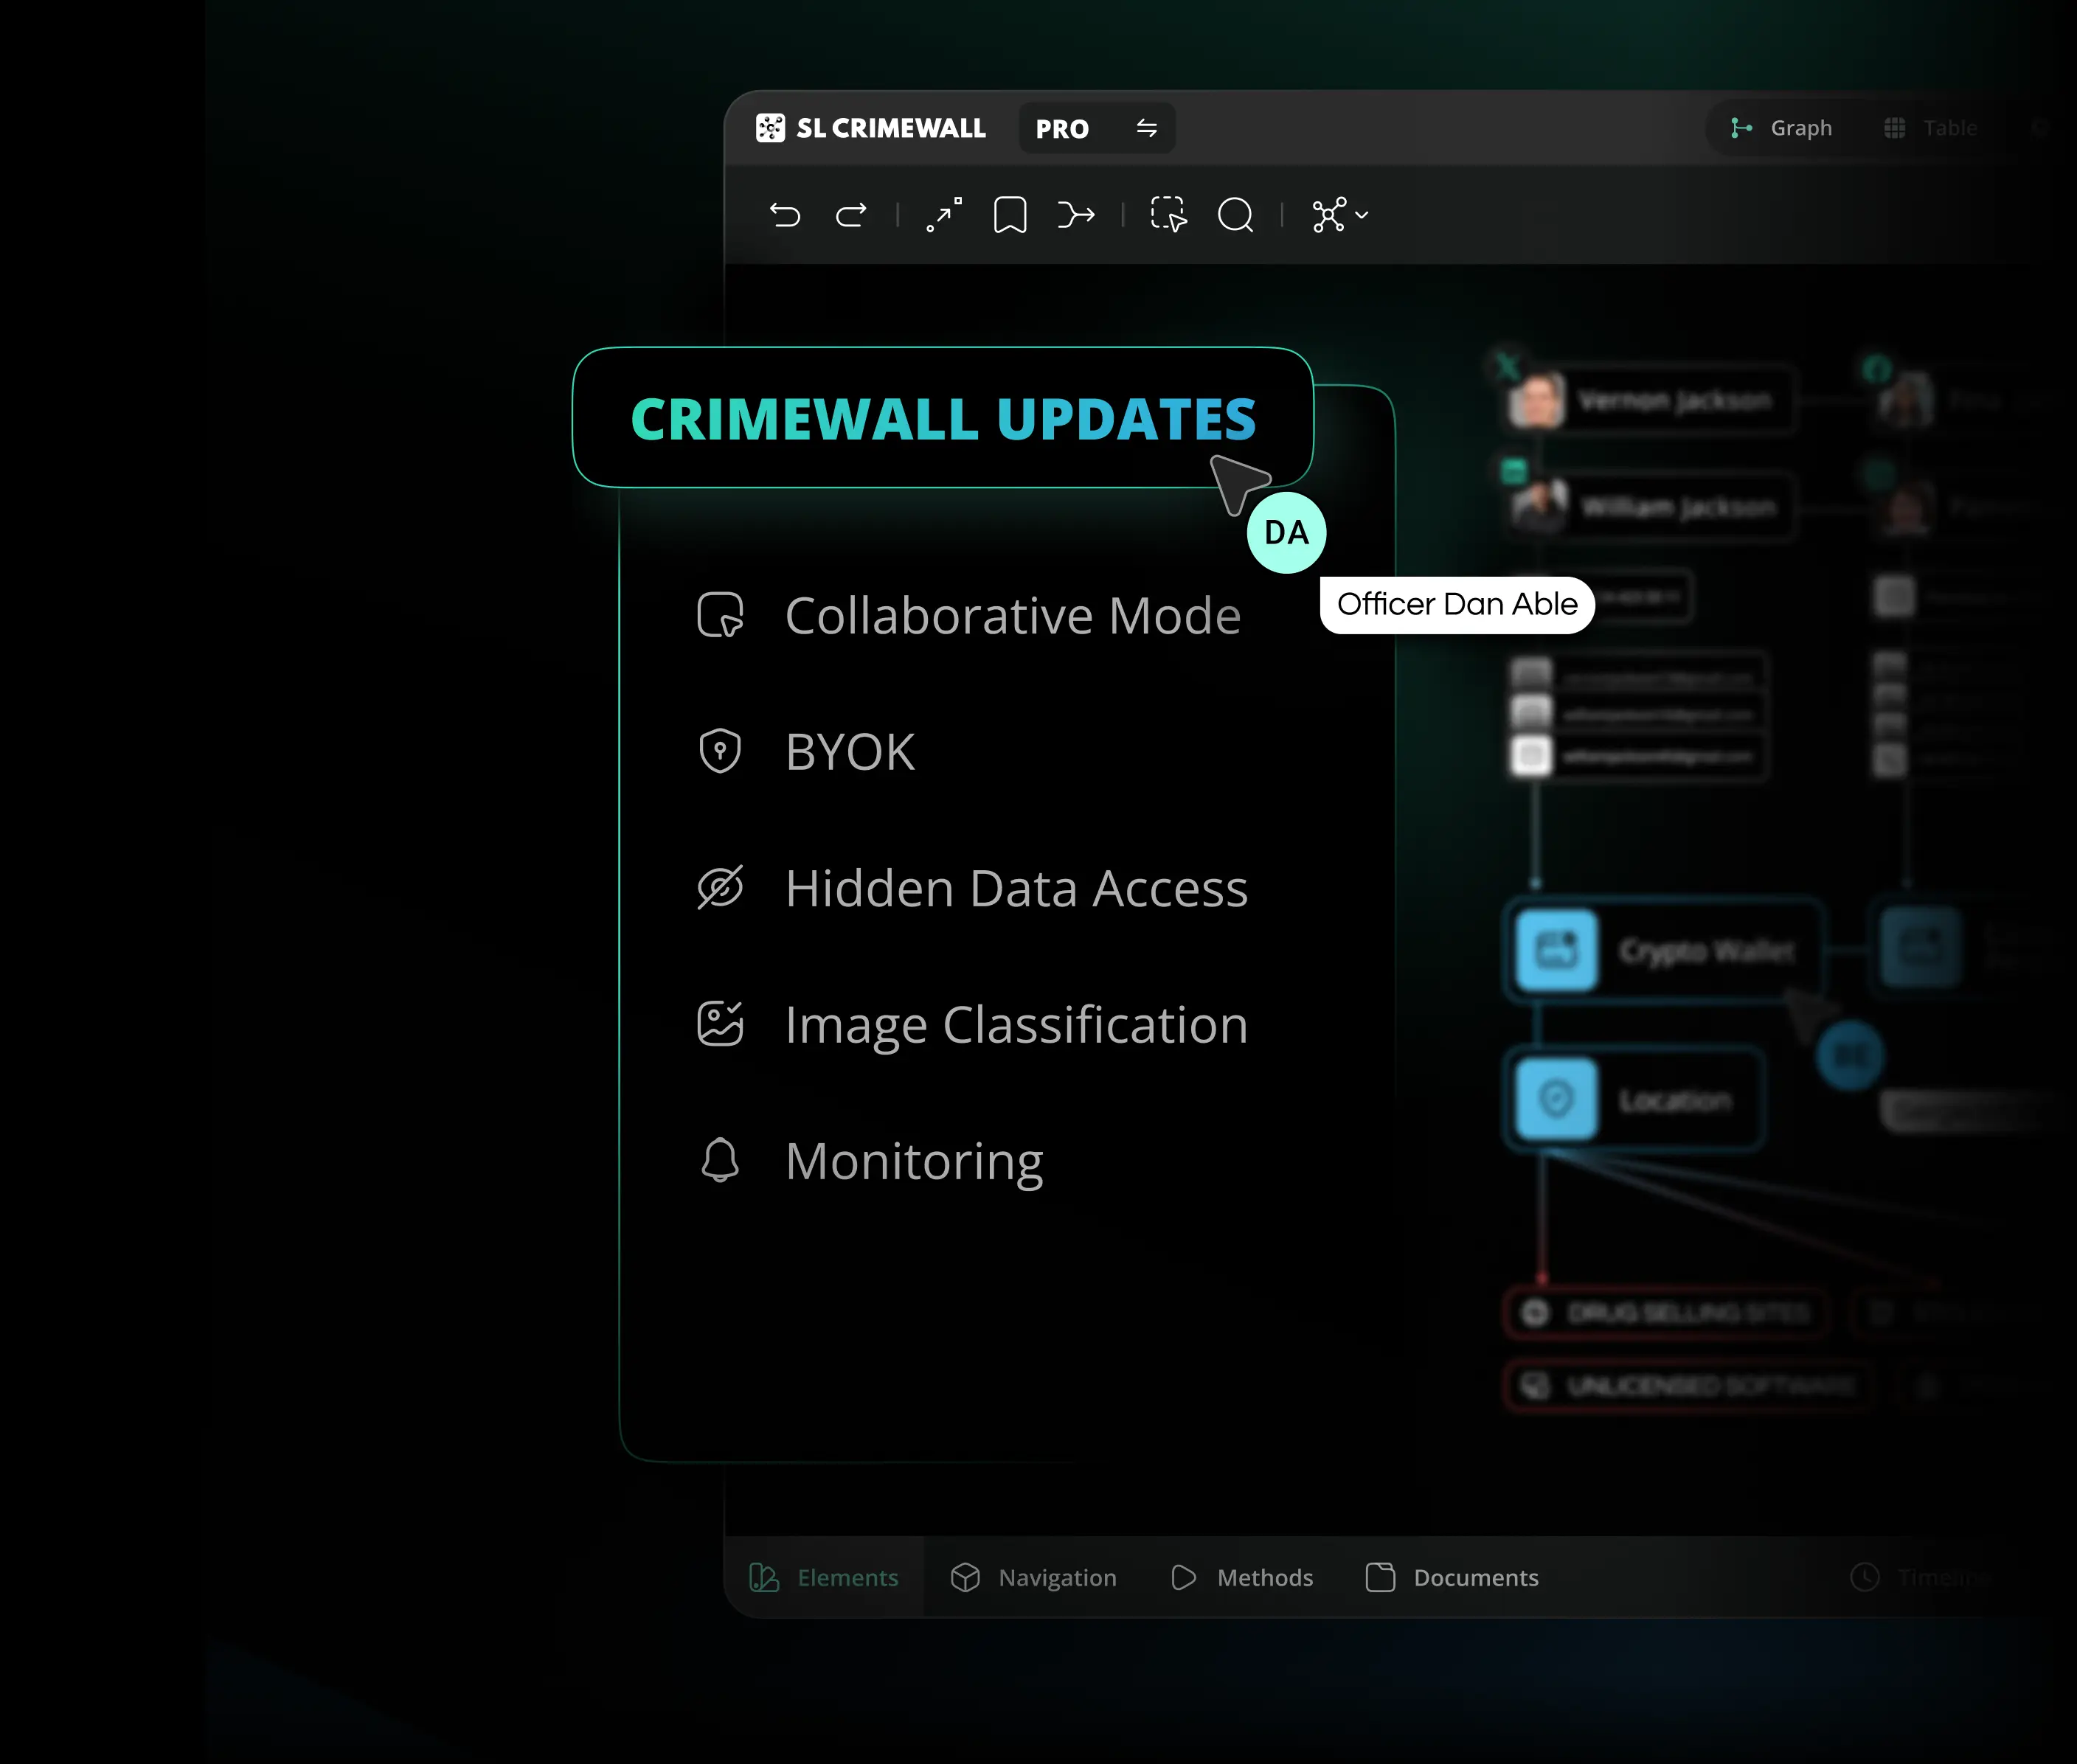Toggle the PRO plan switch arrows
Image resolution: width=2077 pixels, height=1764 pixels.
click(1146, 128)
